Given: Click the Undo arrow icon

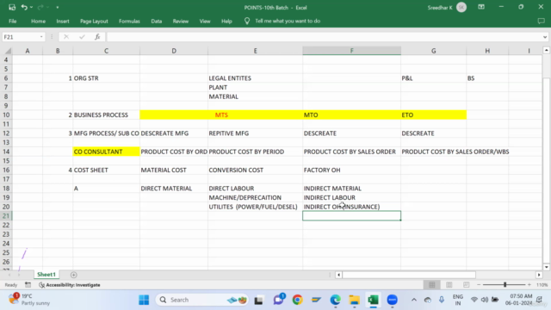Looking at the screenshot, I should click(x=24, y=7).
